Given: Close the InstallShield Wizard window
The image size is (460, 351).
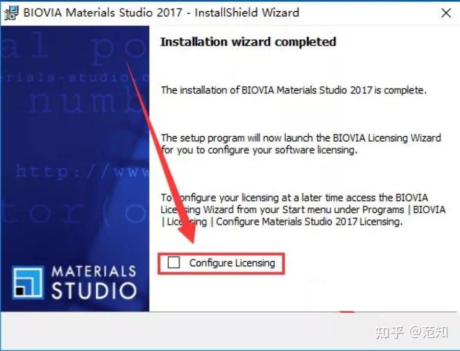Looking at the screenshot, I should pyautogui.click(x=446, y=13).
